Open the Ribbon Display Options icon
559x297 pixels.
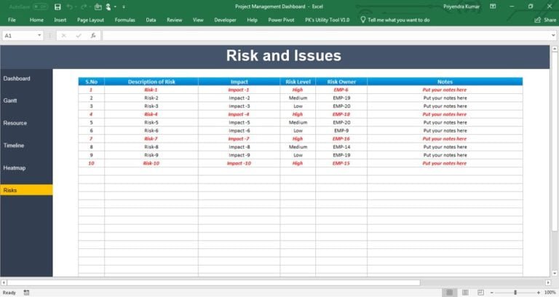click(493, 7)
